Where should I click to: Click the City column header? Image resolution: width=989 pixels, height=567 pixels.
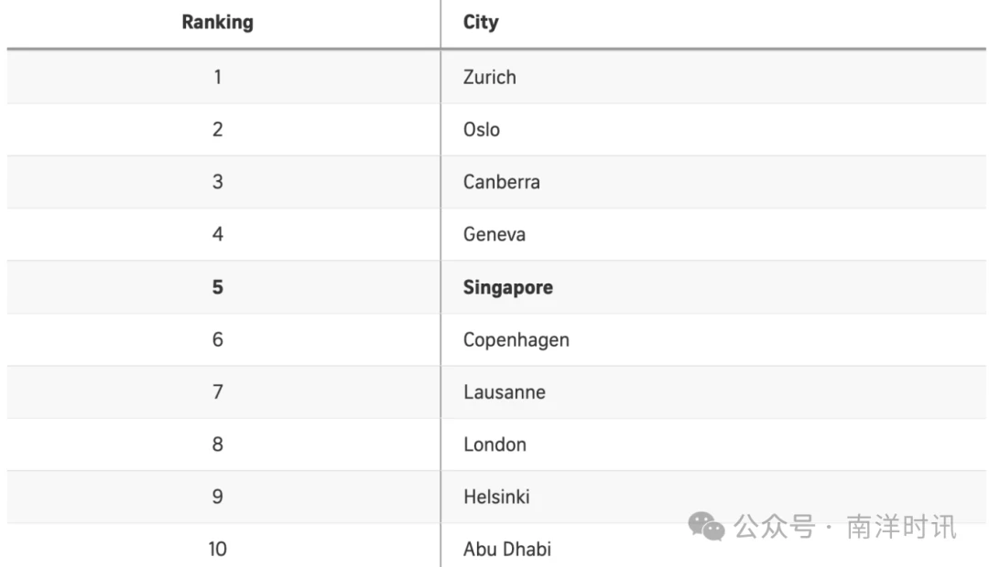(481, 22)
